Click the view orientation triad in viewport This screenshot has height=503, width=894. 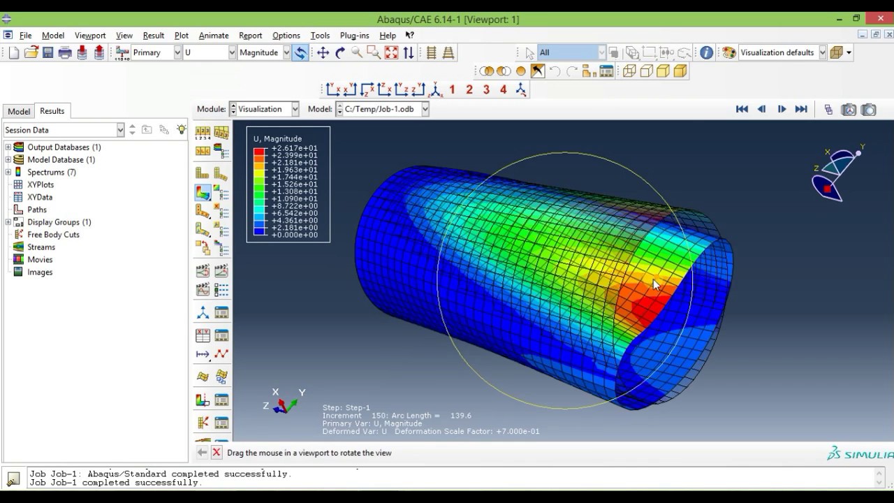284,402
